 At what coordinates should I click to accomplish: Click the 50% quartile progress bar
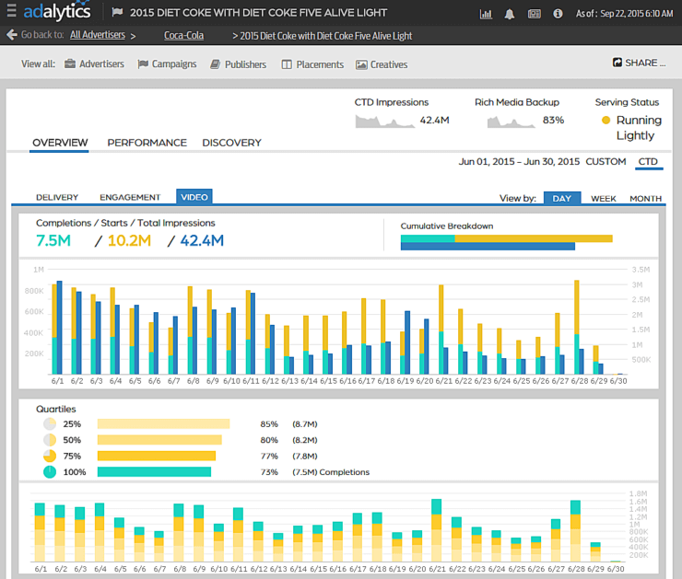[x=159, y=440]
